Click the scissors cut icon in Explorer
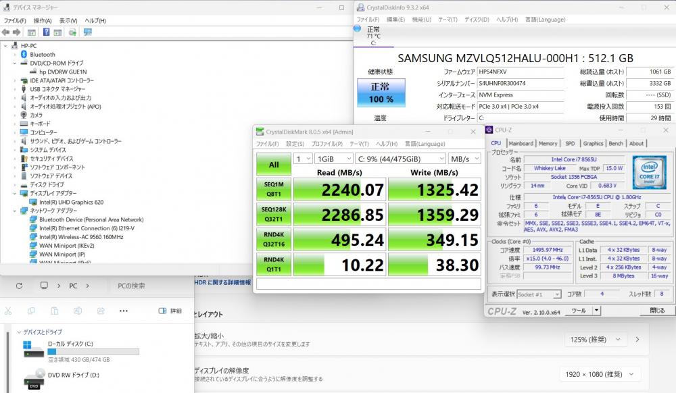This screenshot has width=676, height=393. pos(8,311)
